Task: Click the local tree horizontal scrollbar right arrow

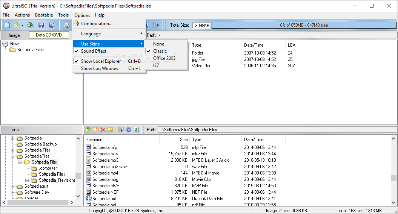Action: [x=72, y=202]
